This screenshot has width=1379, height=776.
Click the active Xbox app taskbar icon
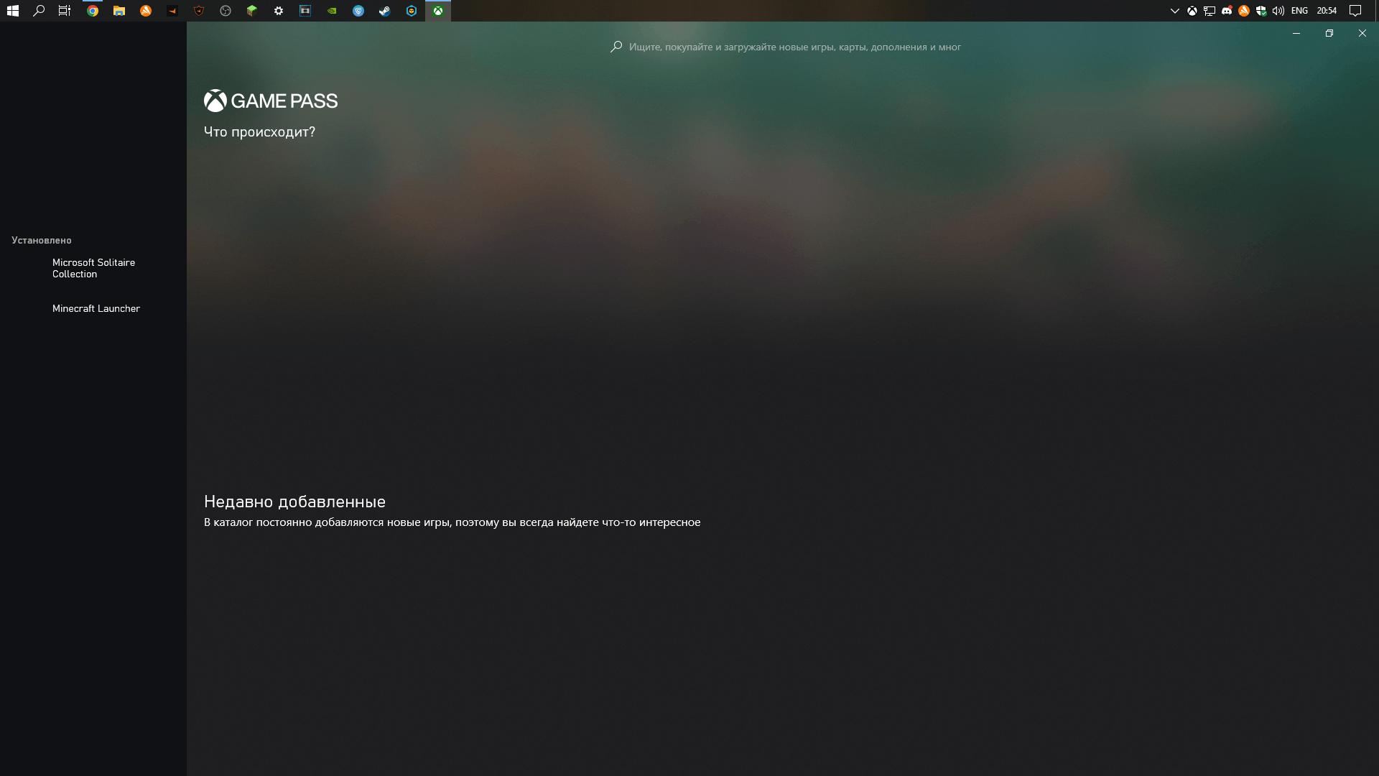pyautogui.click(x=438, y=11)
